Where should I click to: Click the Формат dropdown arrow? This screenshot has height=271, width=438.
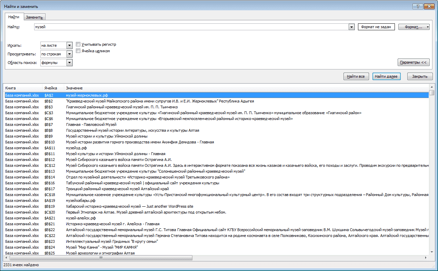pyautogui.click(x=428, y=27)
